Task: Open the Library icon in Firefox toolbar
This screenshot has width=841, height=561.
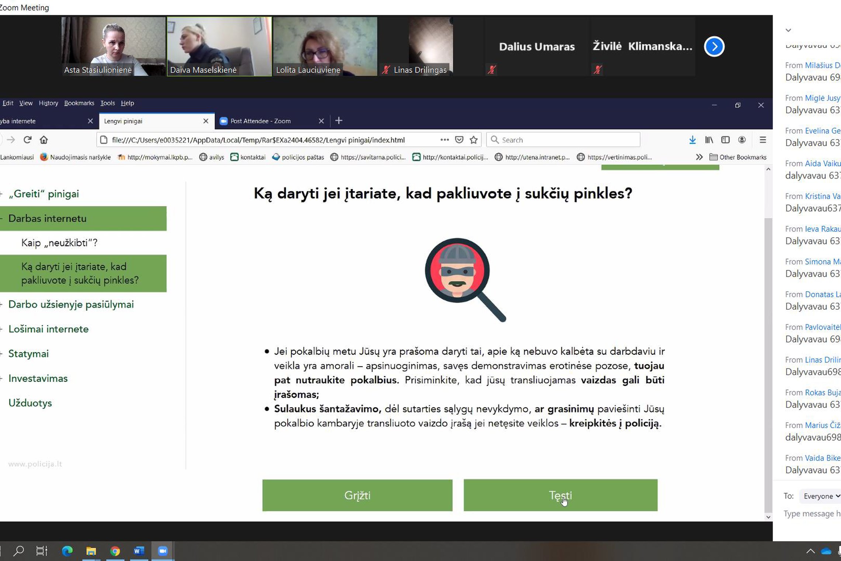Action: (x=709, y=140)
